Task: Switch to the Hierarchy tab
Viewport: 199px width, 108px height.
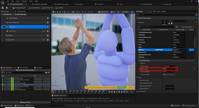Action: pos(22,12)
